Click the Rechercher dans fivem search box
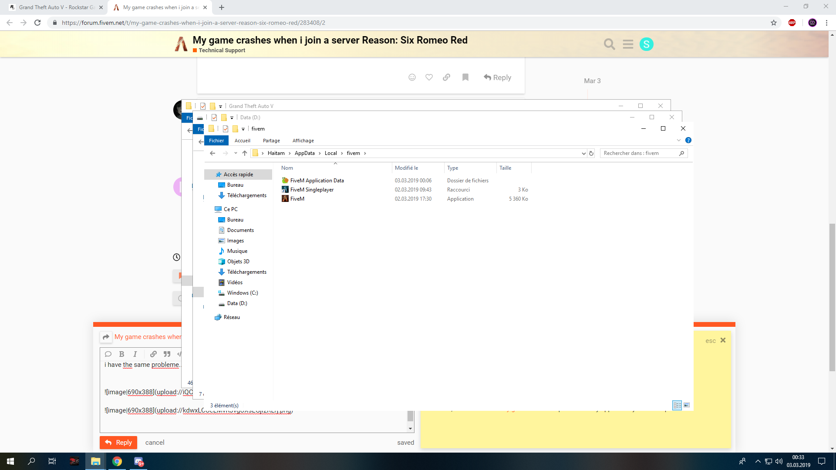836x470 pixels. coord(644,153)
